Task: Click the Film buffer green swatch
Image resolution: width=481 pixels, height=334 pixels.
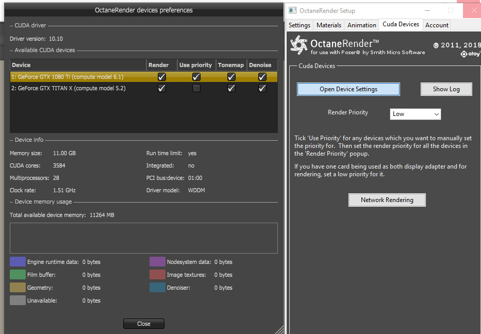Action: coord(18,275)
